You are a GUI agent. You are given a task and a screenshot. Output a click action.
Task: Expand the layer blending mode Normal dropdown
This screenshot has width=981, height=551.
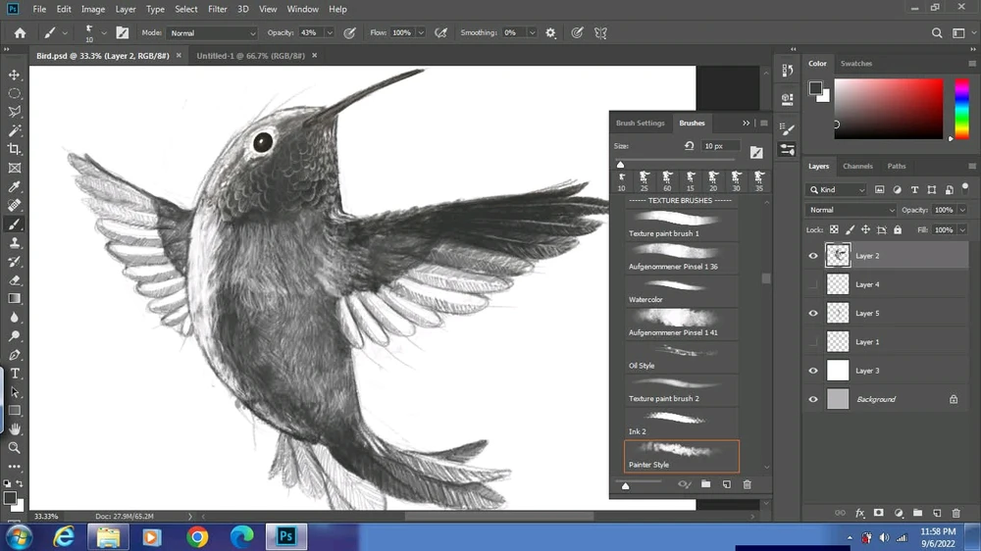pos(852,210)
